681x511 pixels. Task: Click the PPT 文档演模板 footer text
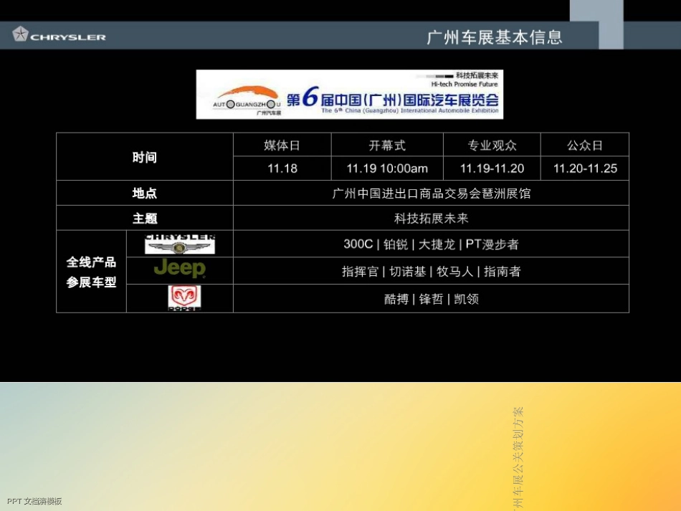point(34,501)
